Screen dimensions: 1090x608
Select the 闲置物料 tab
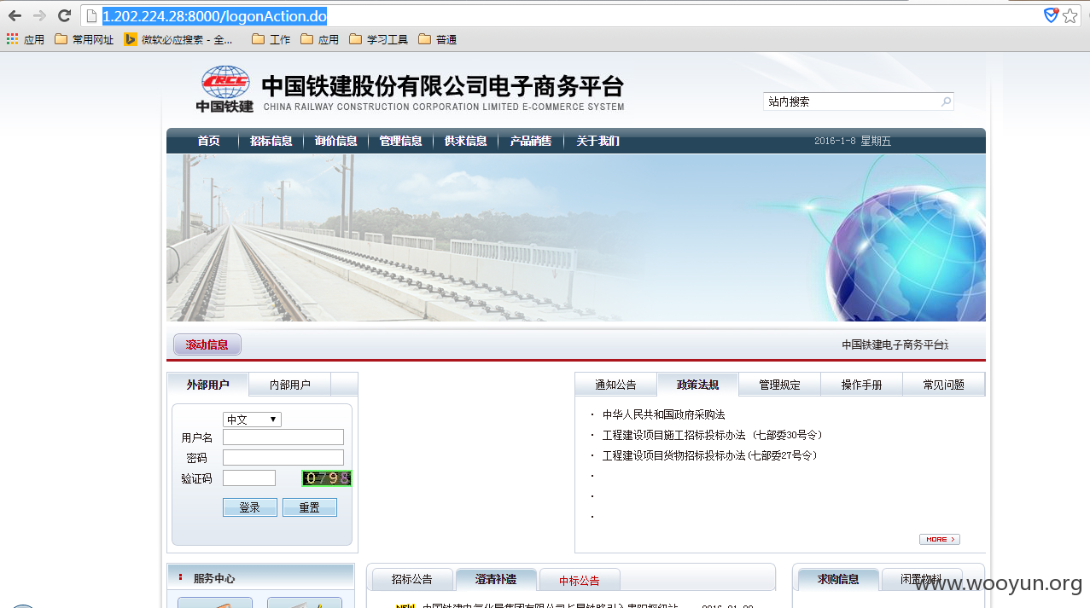921,579
